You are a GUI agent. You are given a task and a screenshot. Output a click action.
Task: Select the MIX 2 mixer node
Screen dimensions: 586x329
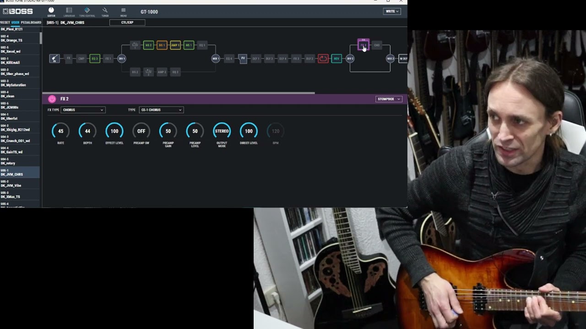391,58
